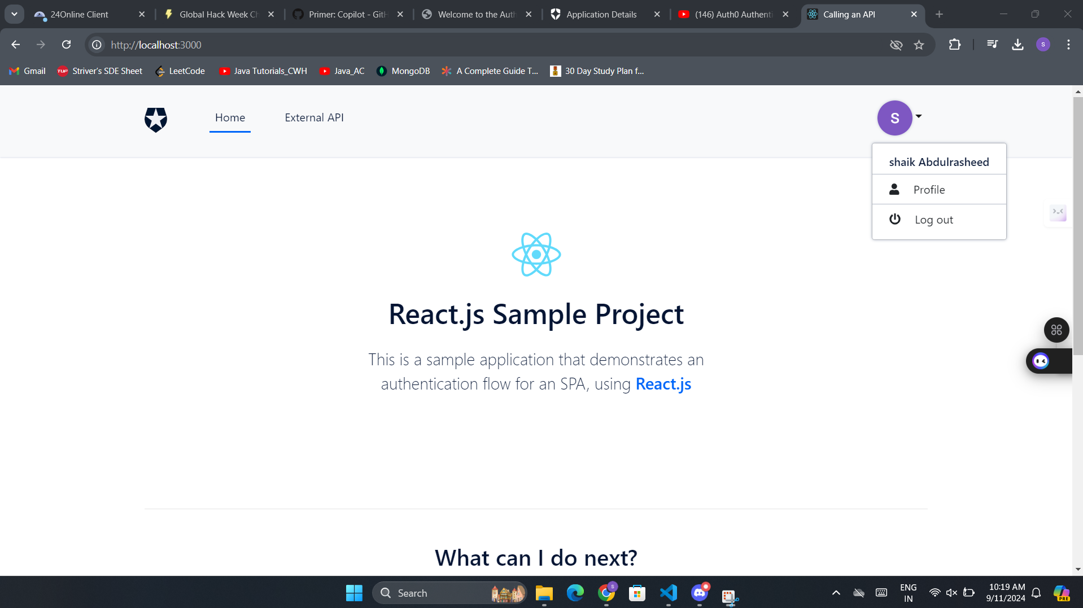Viewport: 1083px width, 608px height.
Task: Click the shaik Abdulrasheed name header
Action: click(939, 162)
